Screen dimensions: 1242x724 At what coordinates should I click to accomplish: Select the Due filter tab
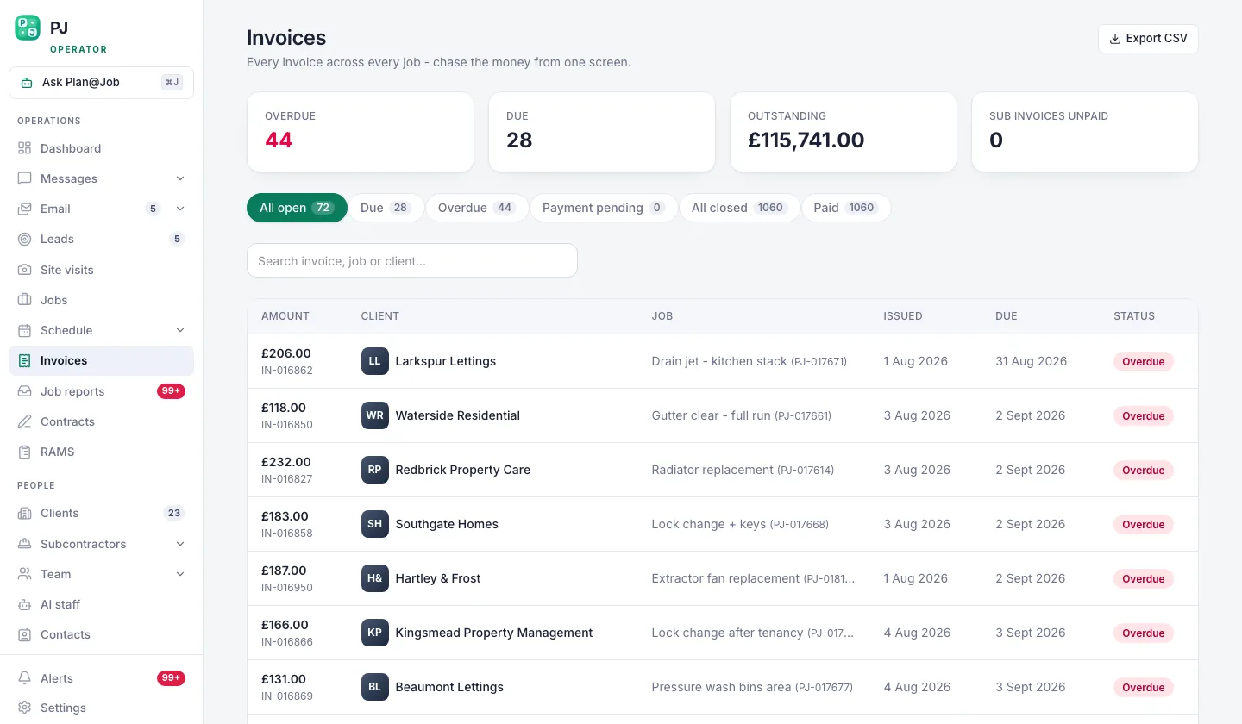coord(386,208)
